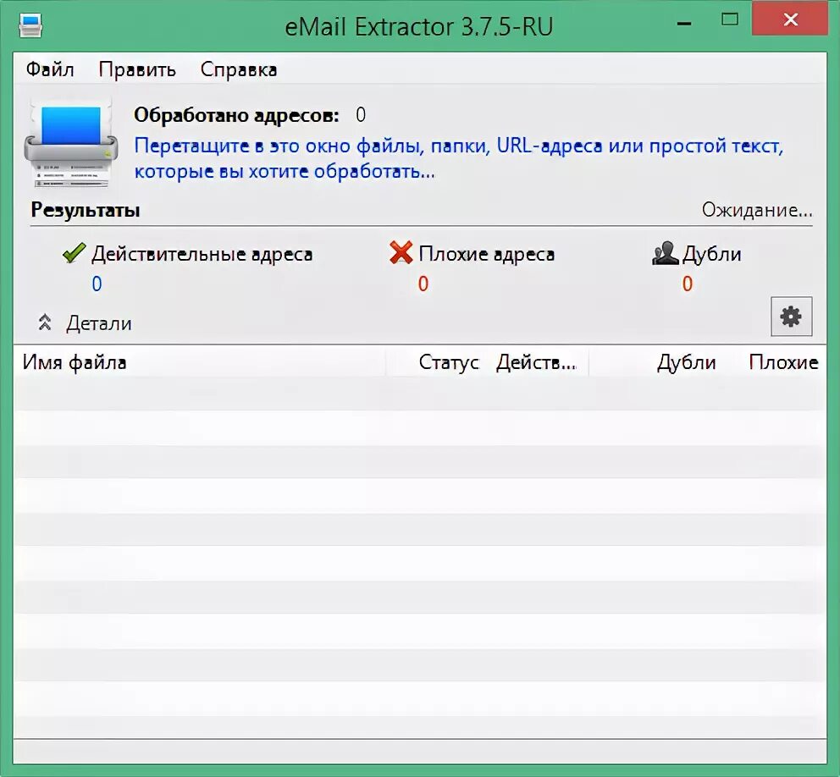Sort by Имя файла column header
The image size is (840, 777).
pos(75,362)
